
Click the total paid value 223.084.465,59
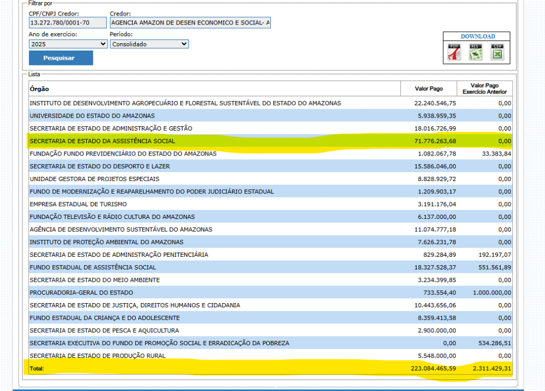(433, 369)
